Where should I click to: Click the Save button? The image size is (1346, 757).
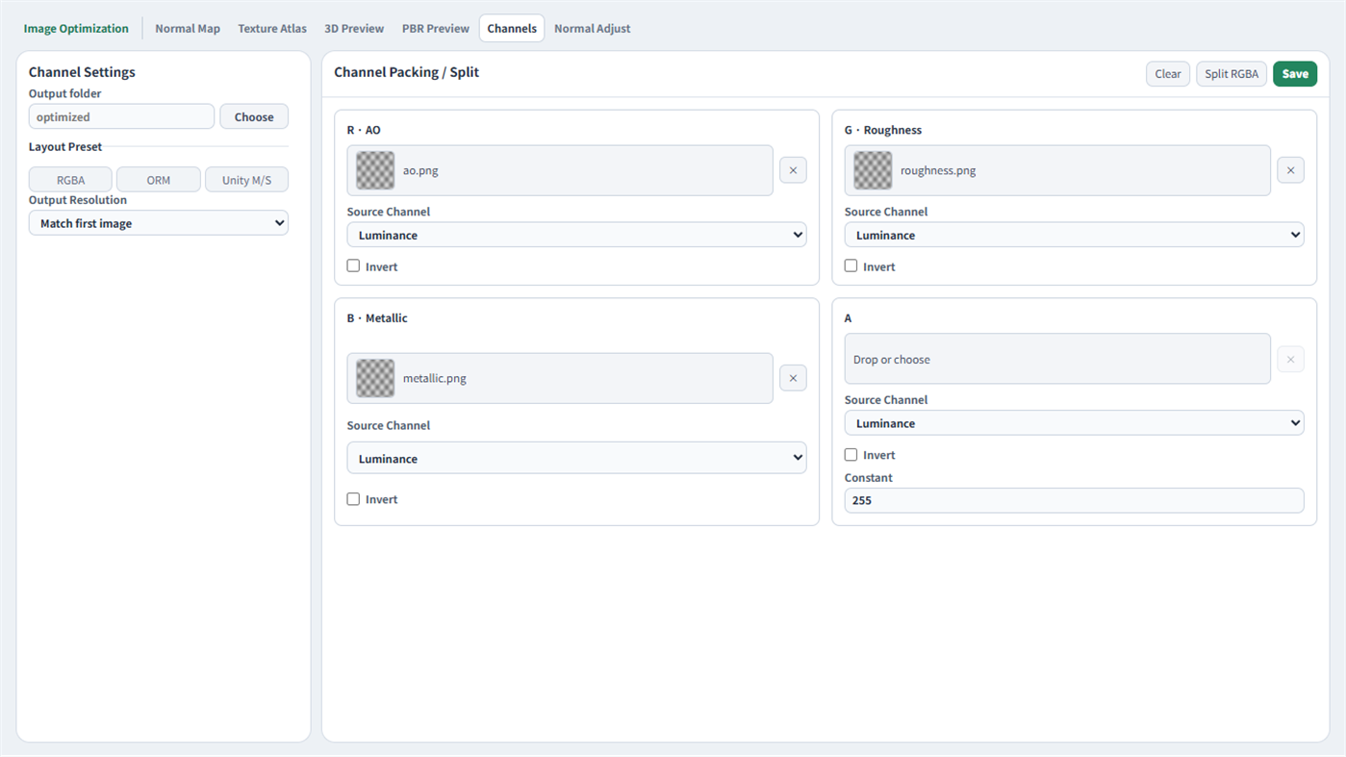coord(1295,74)
